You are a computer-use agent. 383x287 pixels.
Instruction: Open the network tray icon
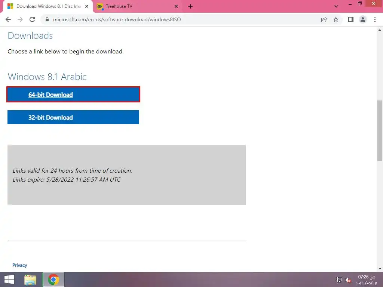339,280
